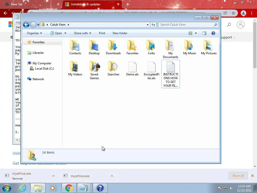Click the Explorer Back arrow button
This screenshot has width=257, height=193.
pyautogui.click(x=26, y=25)
